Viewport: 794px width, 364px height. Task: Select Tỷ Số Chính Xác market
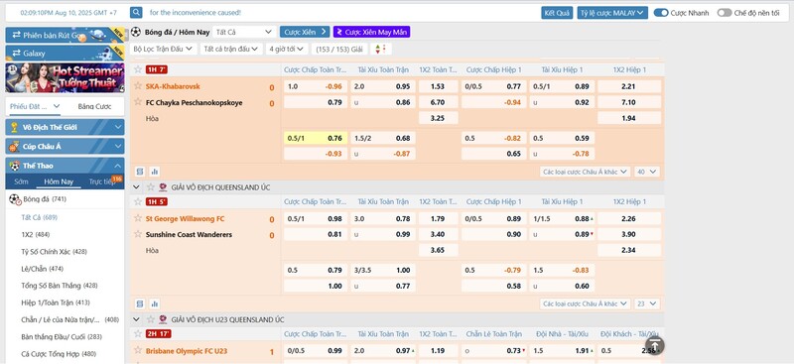click(x=54, y=252)
